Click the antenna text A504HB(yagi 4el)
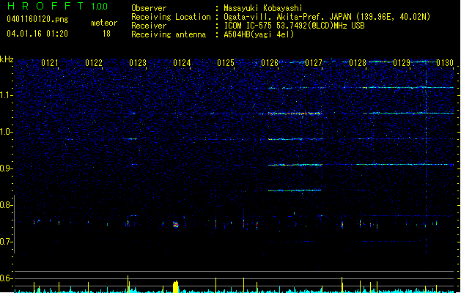Screen dimensions: 461x293 click(259, 34)
